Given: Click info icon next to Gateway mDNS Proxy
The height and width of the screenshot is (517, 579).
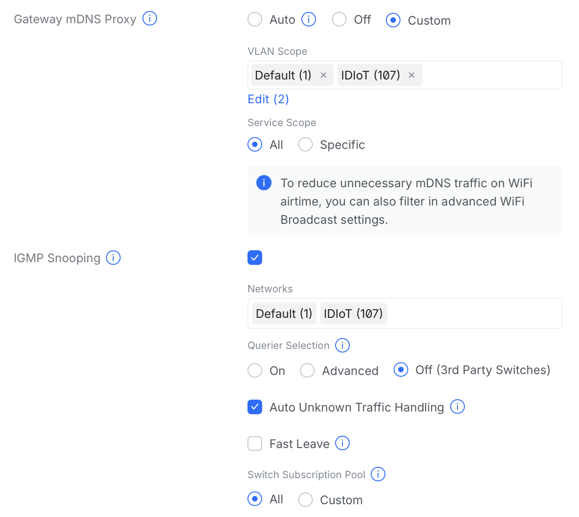Looking at the screenshot, I should pyautogui.click(x=150, y=19).
